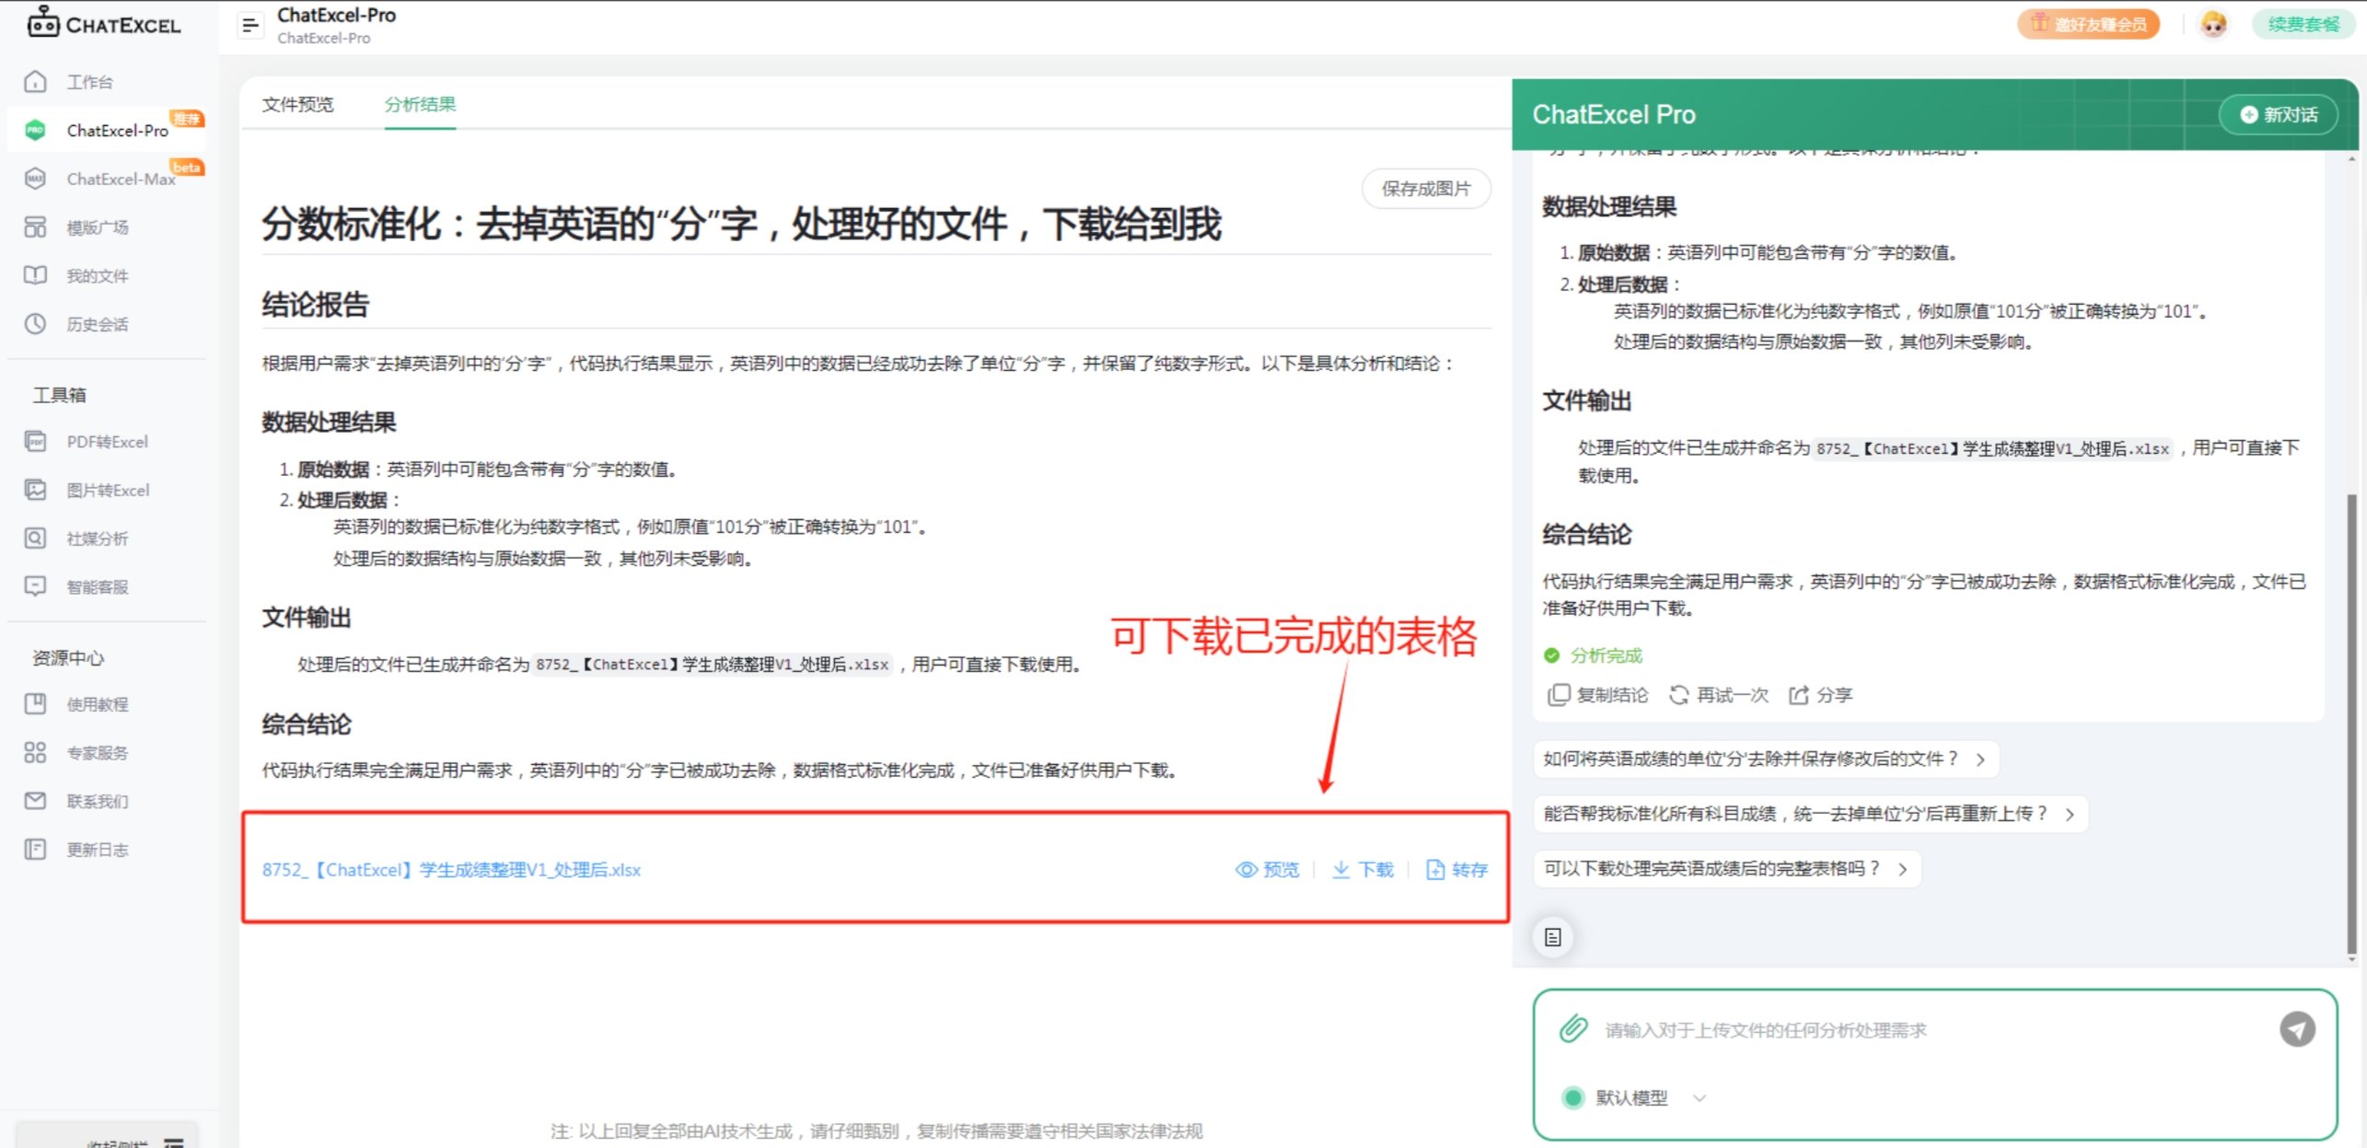The height and width of the screenshot is (1148, 2367).
Task: Select the 社媒分析 tool
Action: (x=96, y=539)
